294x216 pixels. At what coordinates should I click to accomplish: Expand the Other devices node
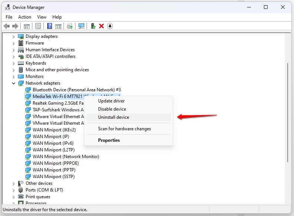click(x=13, y=184)
